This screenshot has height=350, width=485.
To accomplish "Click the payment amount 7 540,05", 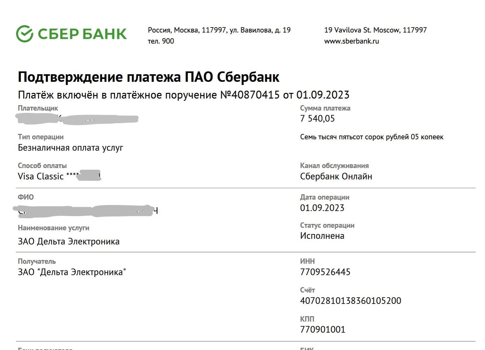I will (x=317, y=118).
